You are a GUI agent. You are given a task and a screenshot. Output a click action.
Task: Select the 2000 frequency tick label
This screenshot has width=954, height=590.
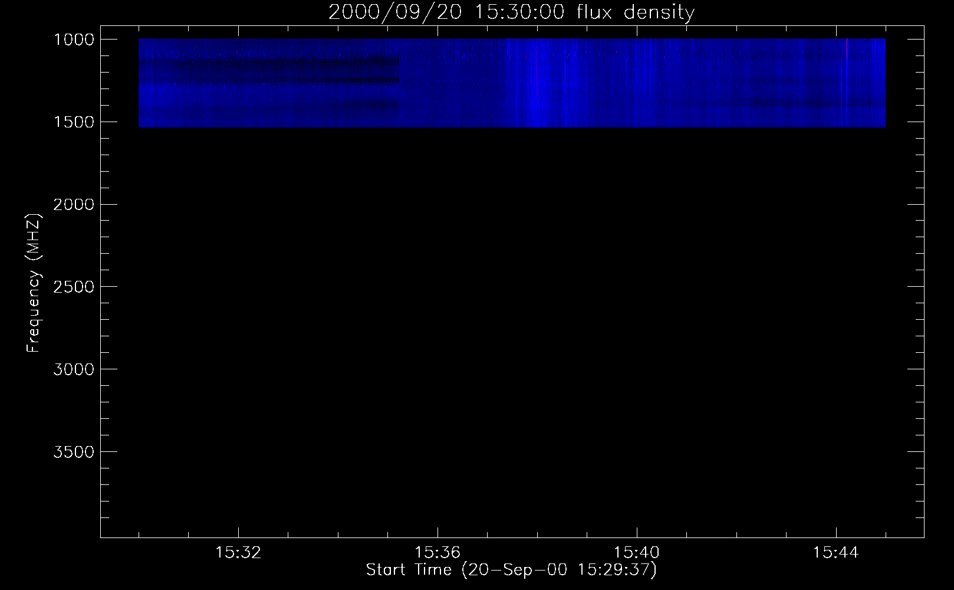pos(74,205)
